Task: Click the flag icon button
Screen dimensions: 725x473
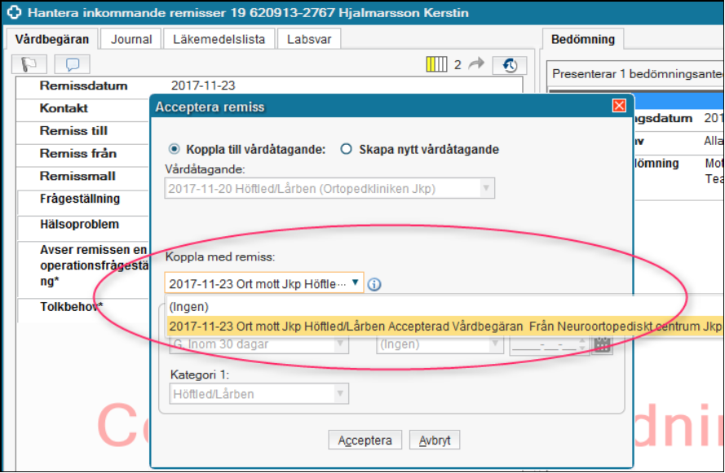Action: click(x=30, y=64)
